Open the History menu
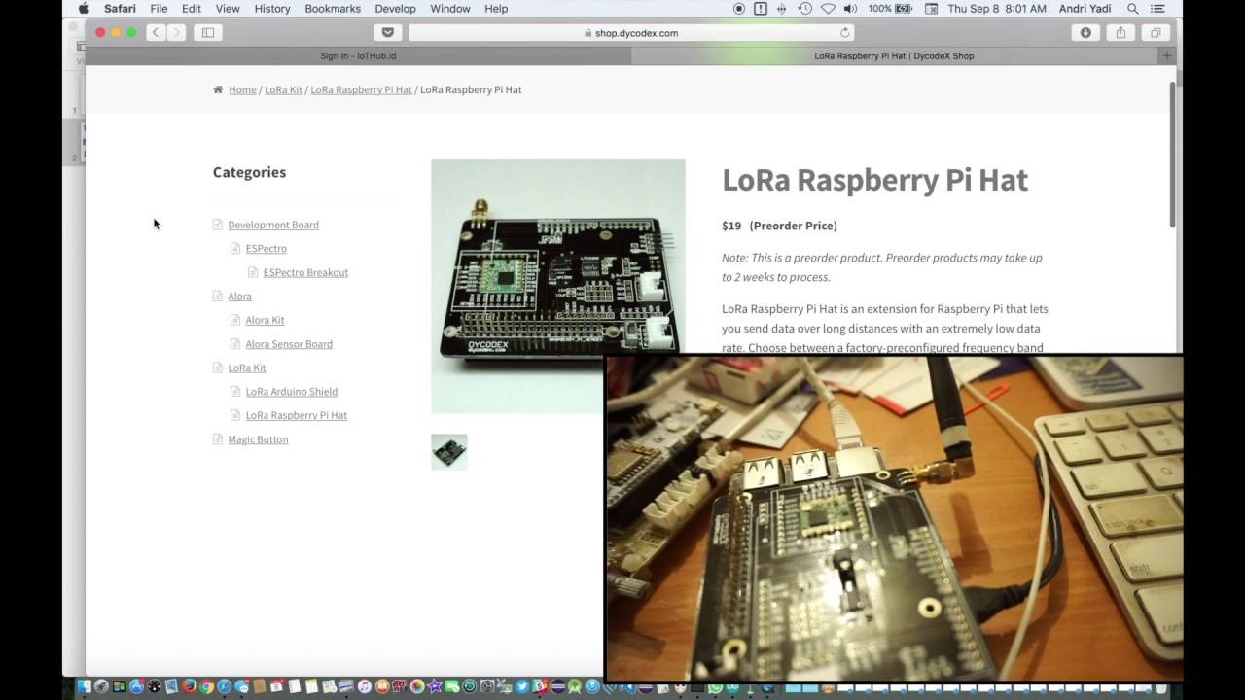The image size is (1245, 700). point(272,9)
